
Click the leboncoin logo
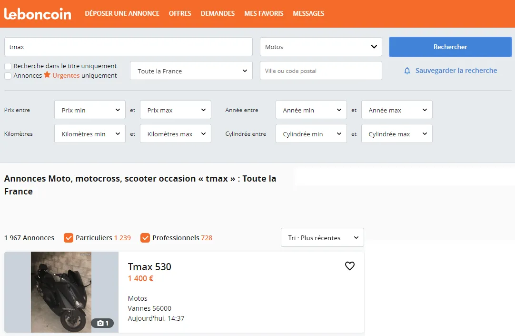pos(38,13)
